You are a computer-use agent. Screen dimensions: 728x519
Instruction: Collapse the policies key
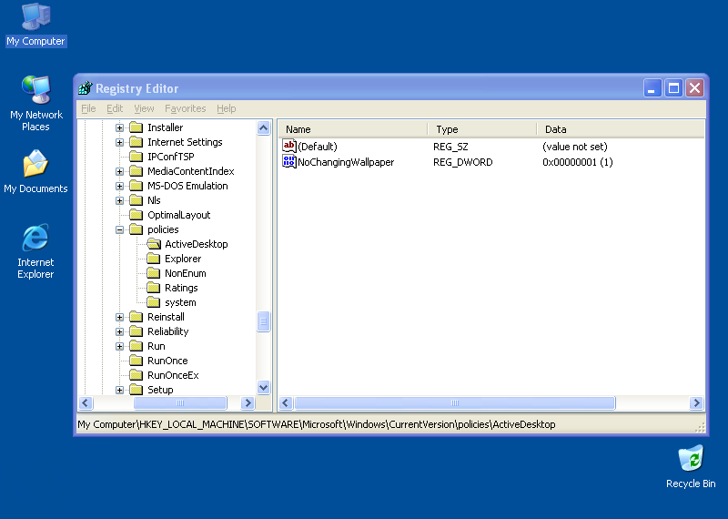120,229
